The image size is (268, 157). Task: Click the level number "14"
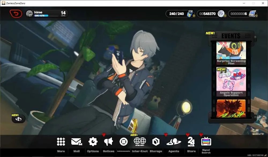pyautogui.click(x=63, y=13)
